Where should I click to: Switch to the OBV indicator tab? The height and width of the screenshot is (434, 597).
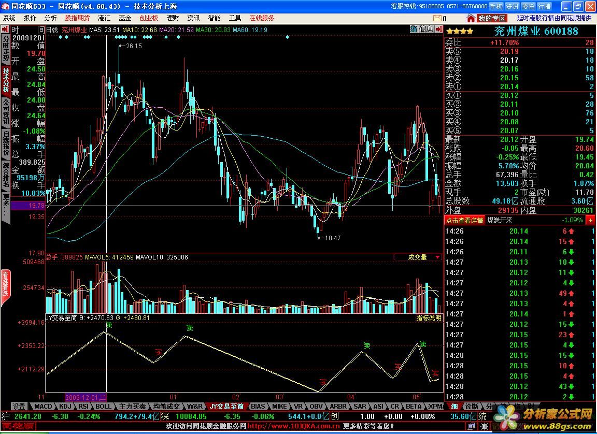316,406
